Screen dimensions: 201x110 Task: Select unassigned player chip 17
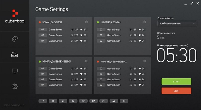43,101
